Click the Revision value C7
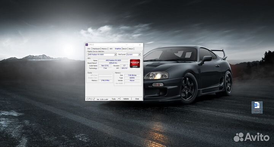The image size is (274, 147). point(124,66)
